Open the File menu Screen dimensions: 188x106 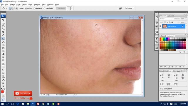point(2,5)
